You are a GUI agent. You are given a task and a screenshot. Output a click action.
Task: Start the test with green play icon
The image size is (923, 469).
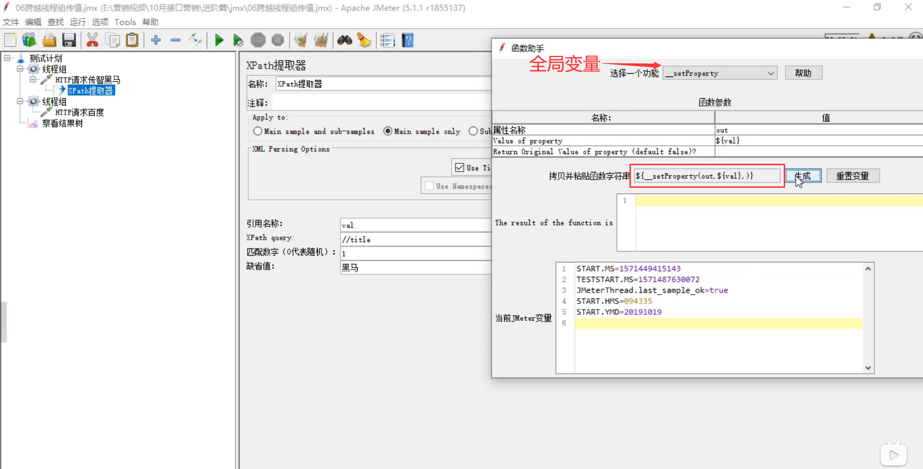coord(219,40)
